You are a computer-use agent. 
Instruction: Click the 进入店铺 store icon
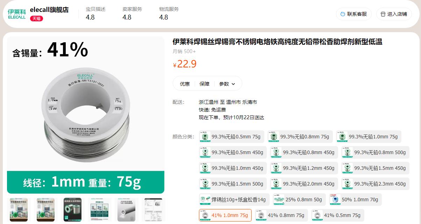pyautogui.click(x=383, y=14)
